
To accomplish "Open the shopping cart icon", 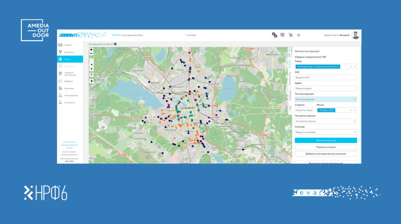I will [x=291, y=35].
